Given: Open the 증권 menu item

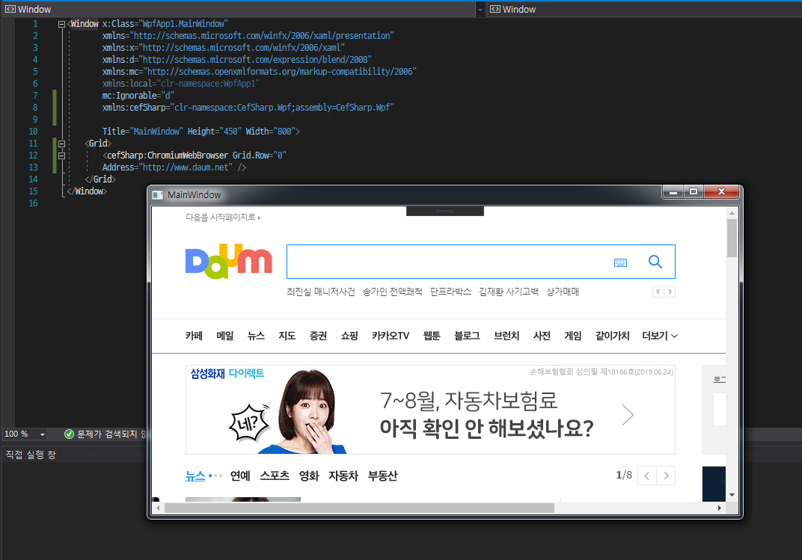Looking at the screenshot, I should coord(318,336).
